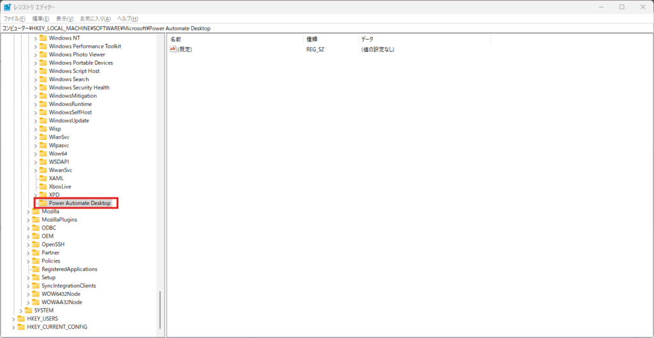Viewport: 654px width, 338px height.
Task: Expand the HKEY_USERS hive
Action: click(14, 319)
